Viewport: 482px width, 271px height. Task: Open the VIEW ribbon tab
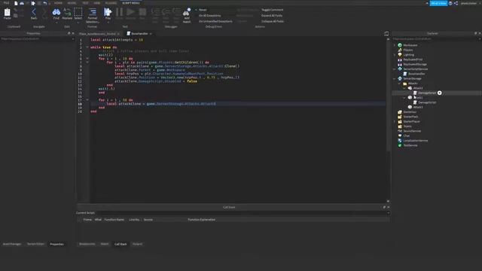(97, 3)
